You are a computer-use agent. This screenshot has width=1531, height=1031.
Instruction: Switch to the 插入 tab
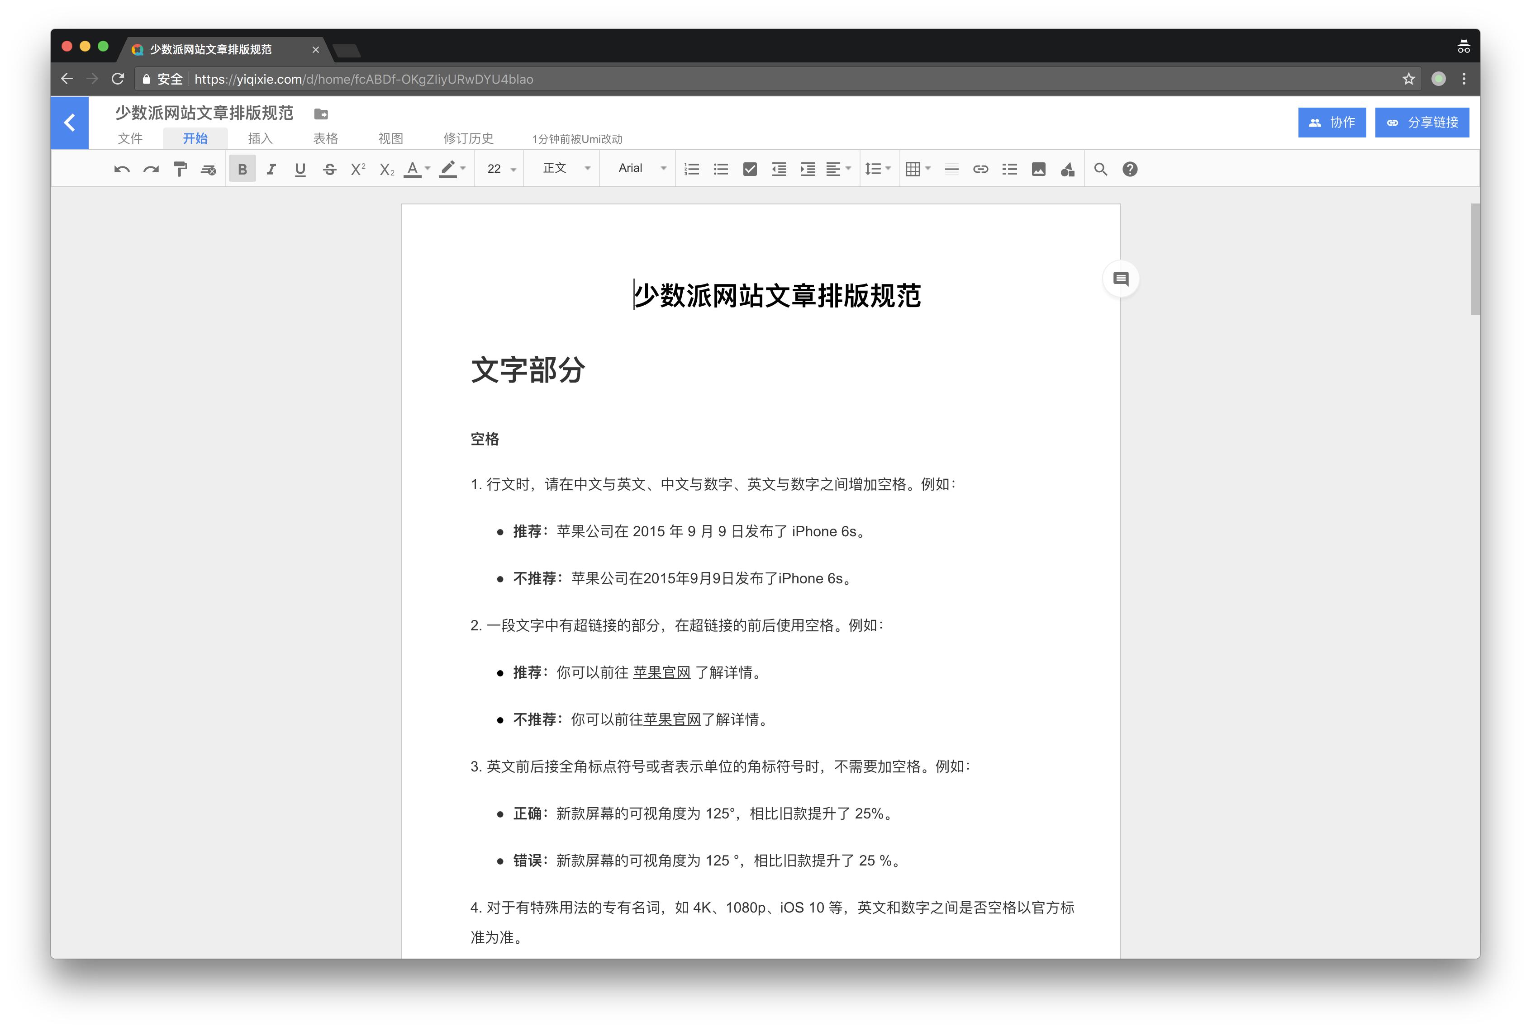pos(260,138)
